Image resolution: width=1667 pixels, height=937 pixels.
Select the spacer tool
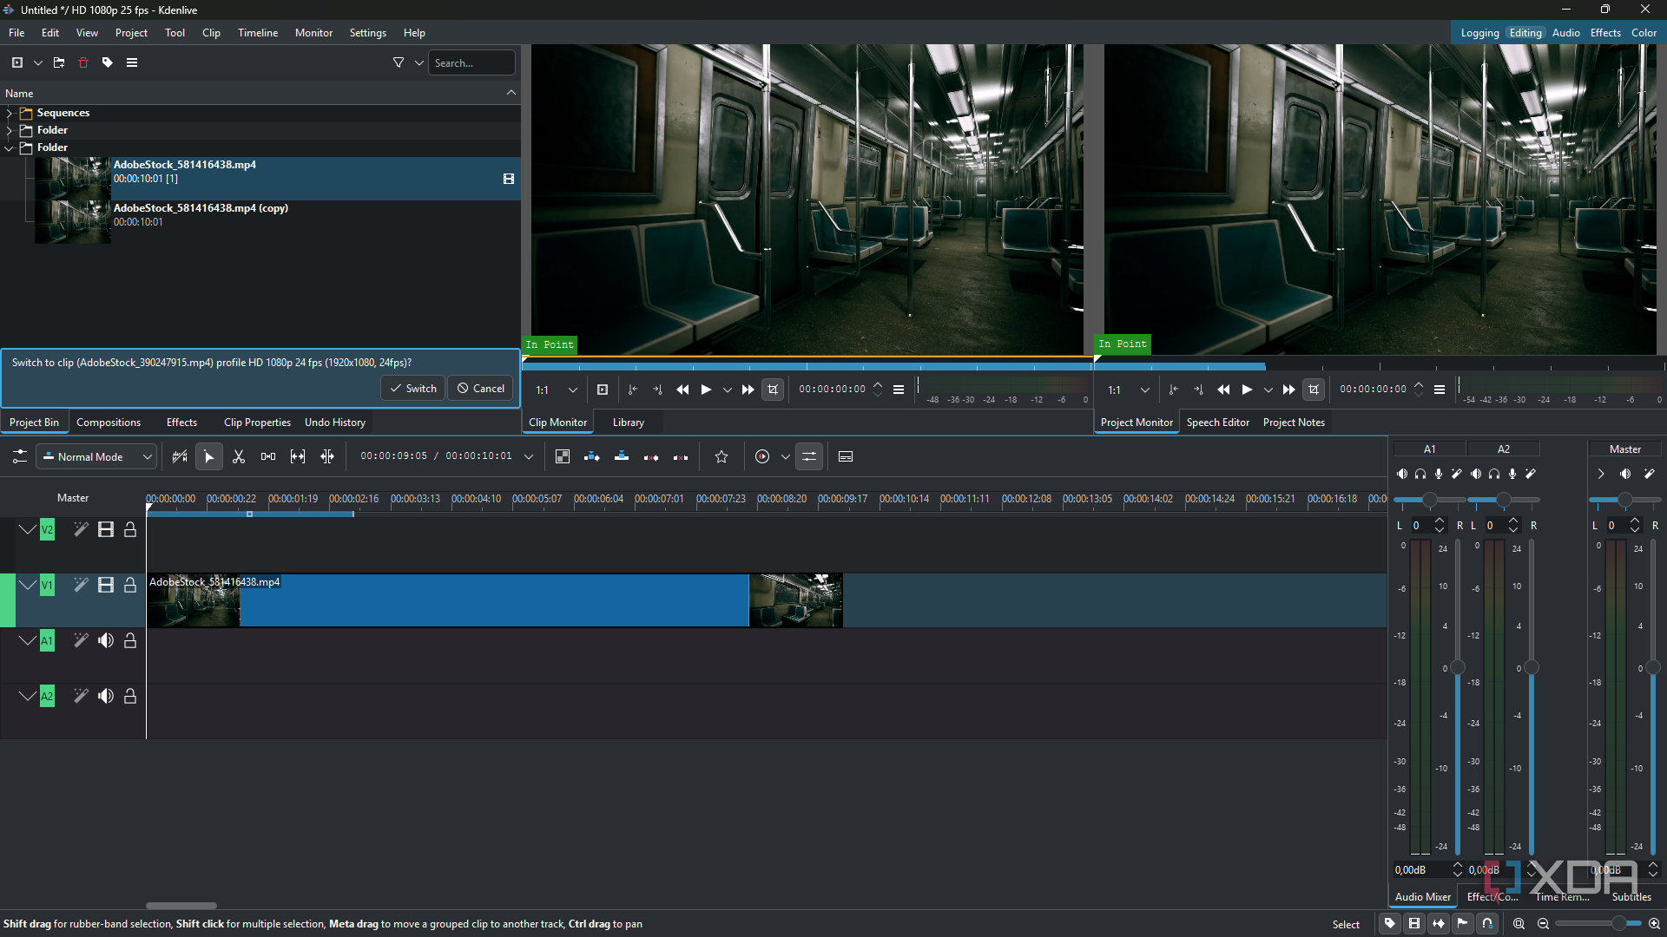pyautogui.click(x=268, y=457)
